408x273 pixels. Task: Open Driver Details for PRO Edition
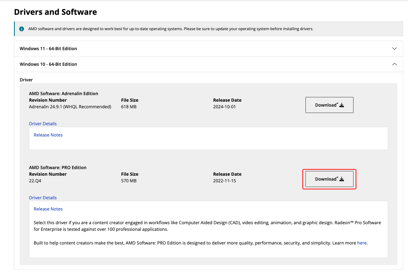pyautogui.click(x=43, y=198)
